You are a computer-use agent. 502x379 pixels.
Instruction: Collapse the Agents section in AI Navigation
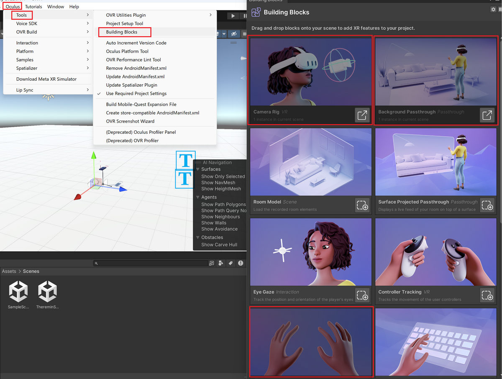coord(198,197)
